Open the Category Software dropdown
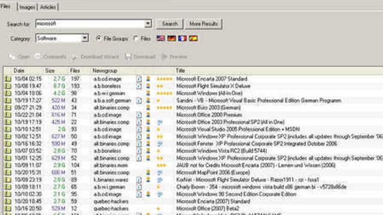 (85, 38)
